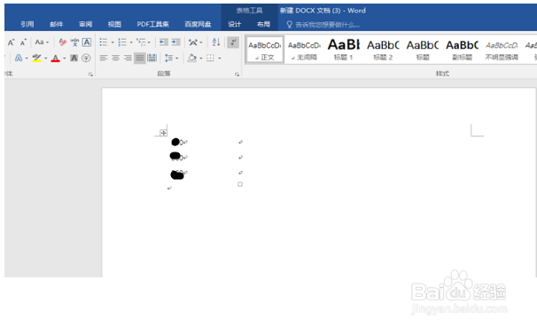The width and height of the screenshot is (537, 327).
Task: Click the Borders grid icon
Action: [x=211, y=58]
